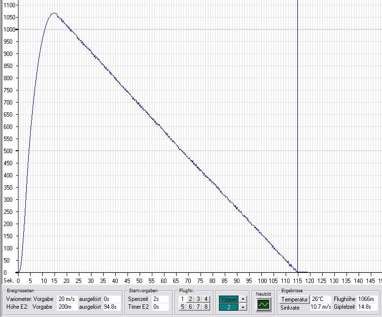Screen dimensions: 382x317
Task: Select flight number 8
Action: tap(206, 306)
